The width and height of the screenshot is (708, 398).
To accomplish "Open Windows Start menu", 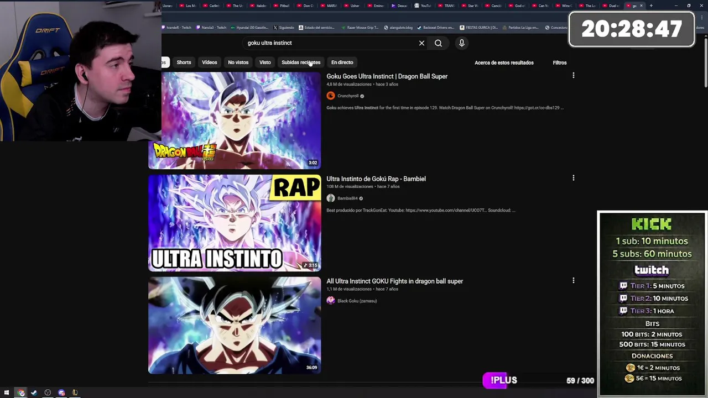I will click(7, 392).
